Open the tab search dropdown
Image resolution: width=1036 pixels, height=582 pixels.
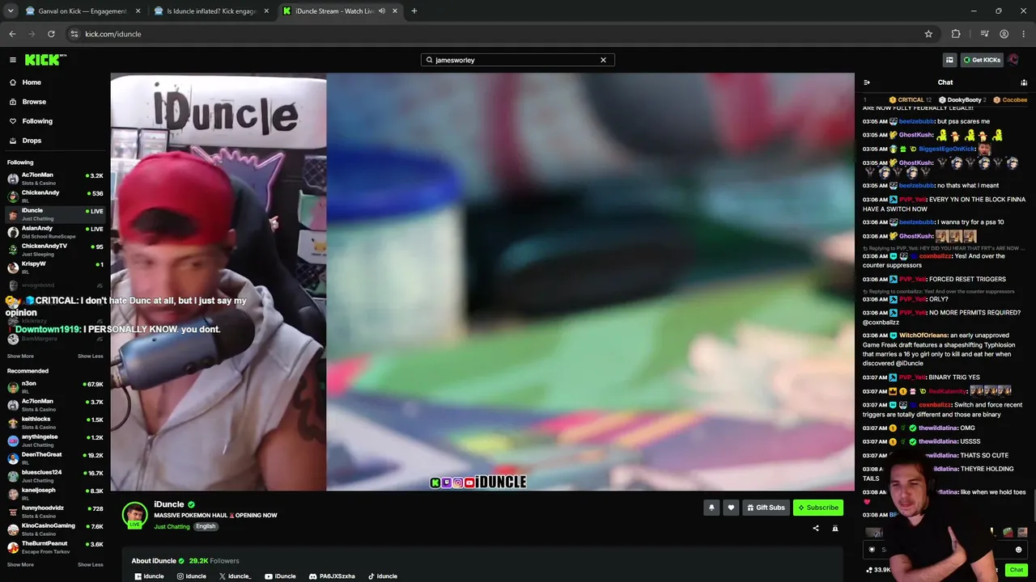point(11,11)
